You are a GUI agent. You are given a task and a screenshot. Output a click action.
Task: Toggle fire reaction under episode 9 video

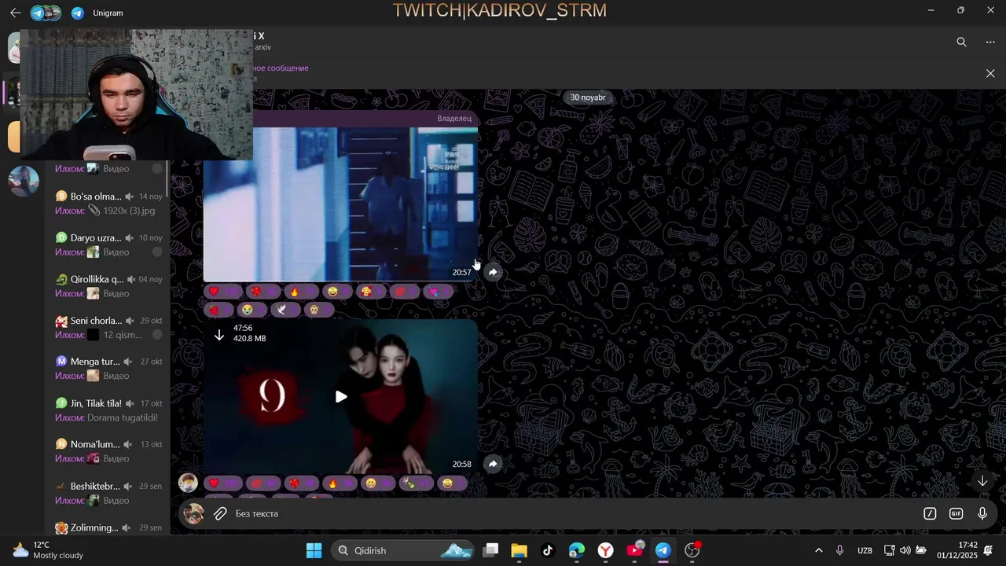[341, 483]
